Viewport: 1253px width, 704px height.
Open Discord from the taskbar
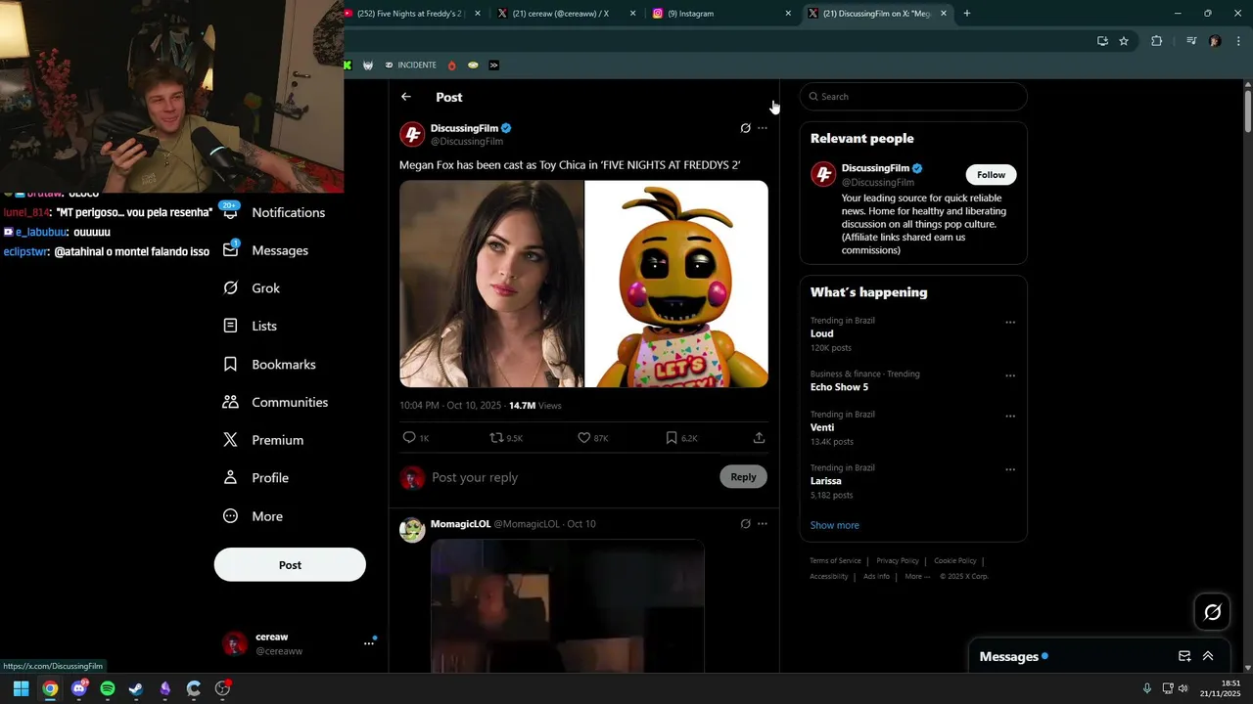[x=78, y=688]
